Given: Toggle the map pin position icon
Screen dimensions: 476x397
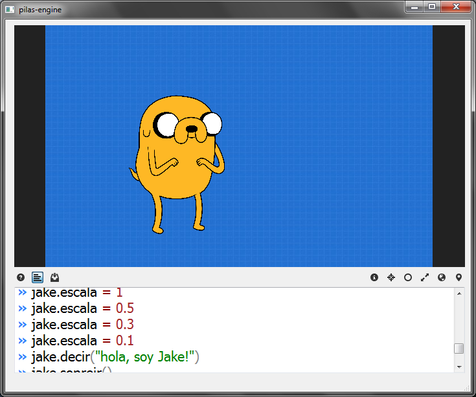Looking at the screenshot, I should [459, 277].
